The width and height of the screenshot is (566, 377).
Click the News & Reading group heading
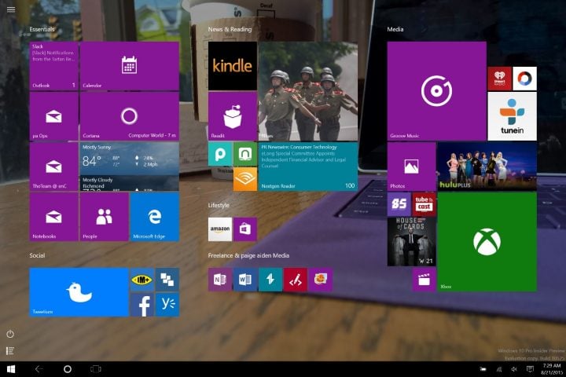click(230, 29)
